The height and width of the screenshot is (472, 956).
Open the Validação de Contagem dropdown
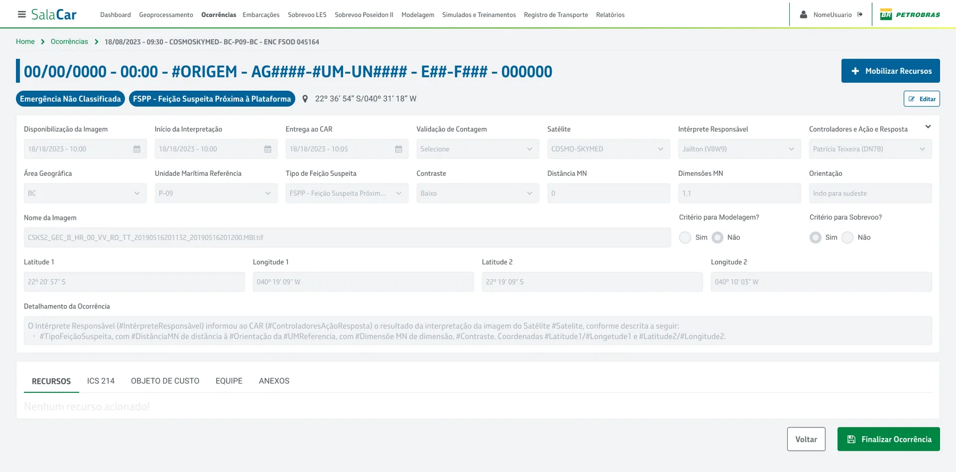tap(477, 149)
